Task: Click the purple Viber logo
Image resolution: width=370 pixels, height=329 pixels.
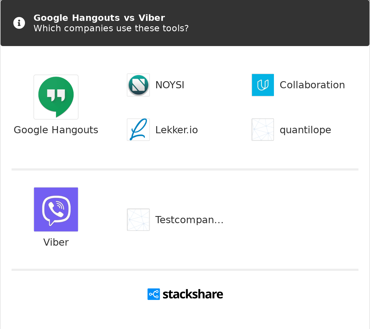Action: click(x=56, y=209)
